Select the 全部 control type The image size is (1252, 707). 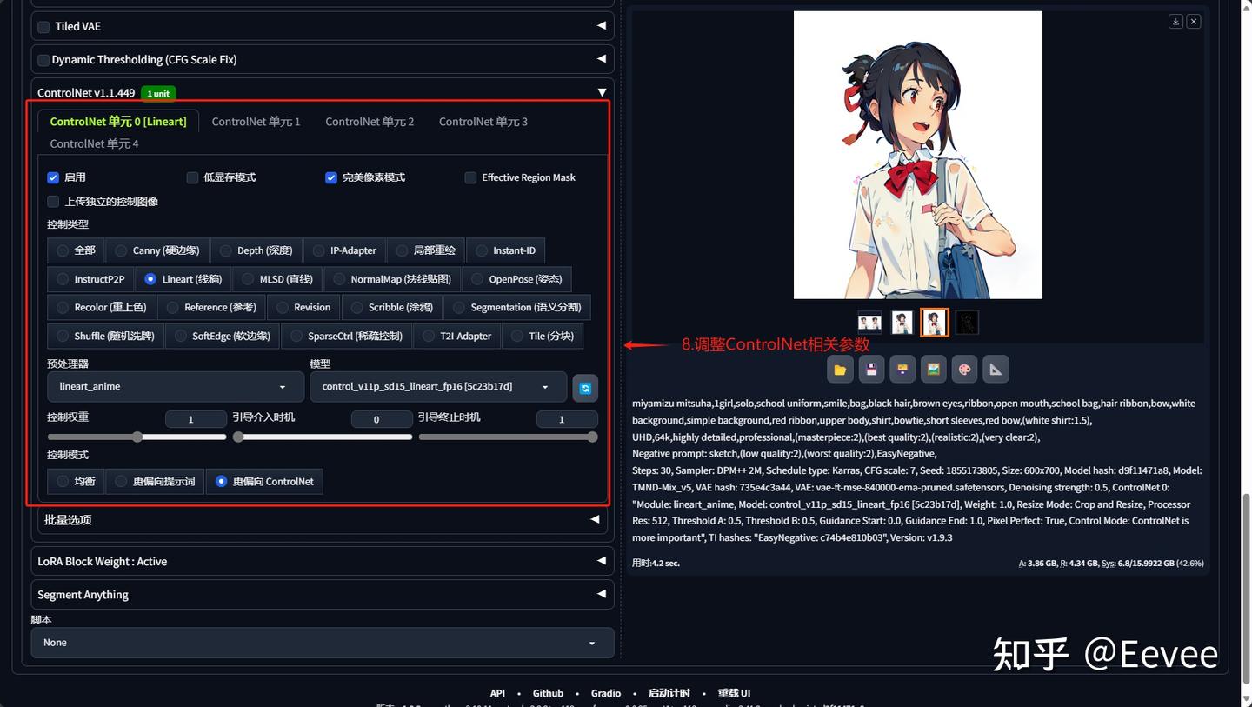coord(77,250)
